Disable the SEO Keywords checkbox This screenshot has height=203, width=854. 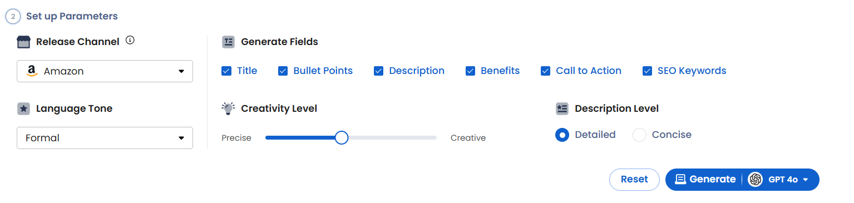(647, 71)
